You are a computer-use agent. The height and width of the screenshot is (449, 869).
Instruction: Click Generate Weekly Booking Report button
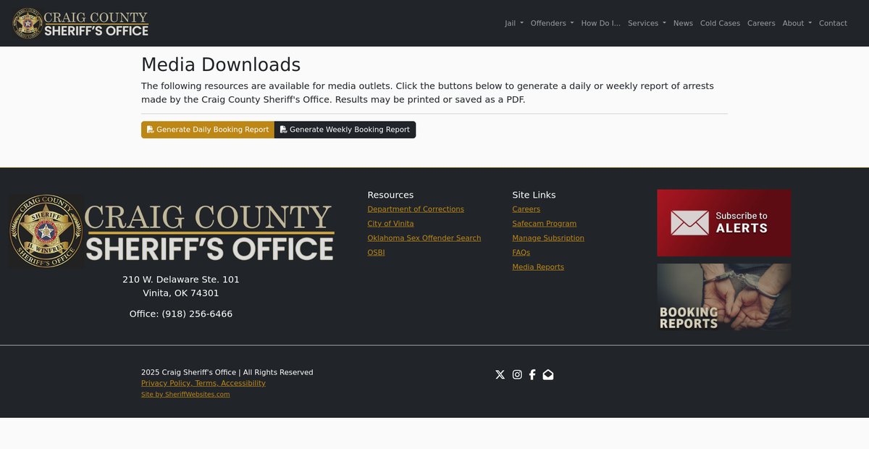345,130
